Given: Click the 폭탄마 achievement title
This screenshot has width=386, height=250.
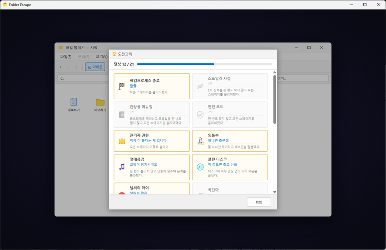Looking at the screenshot, I should (213, 190).
